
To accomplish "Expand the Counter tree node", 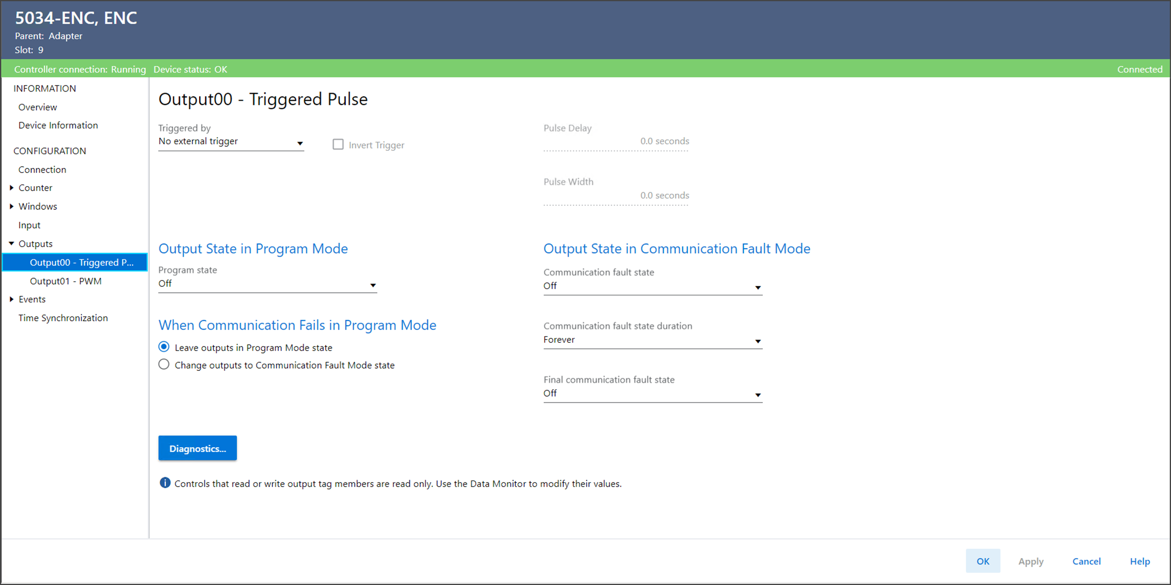I will 11,188.
